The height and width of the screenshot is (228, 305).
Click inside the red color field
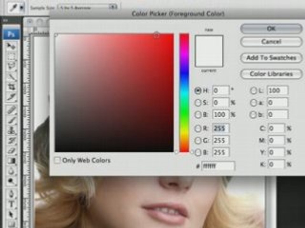114,93
